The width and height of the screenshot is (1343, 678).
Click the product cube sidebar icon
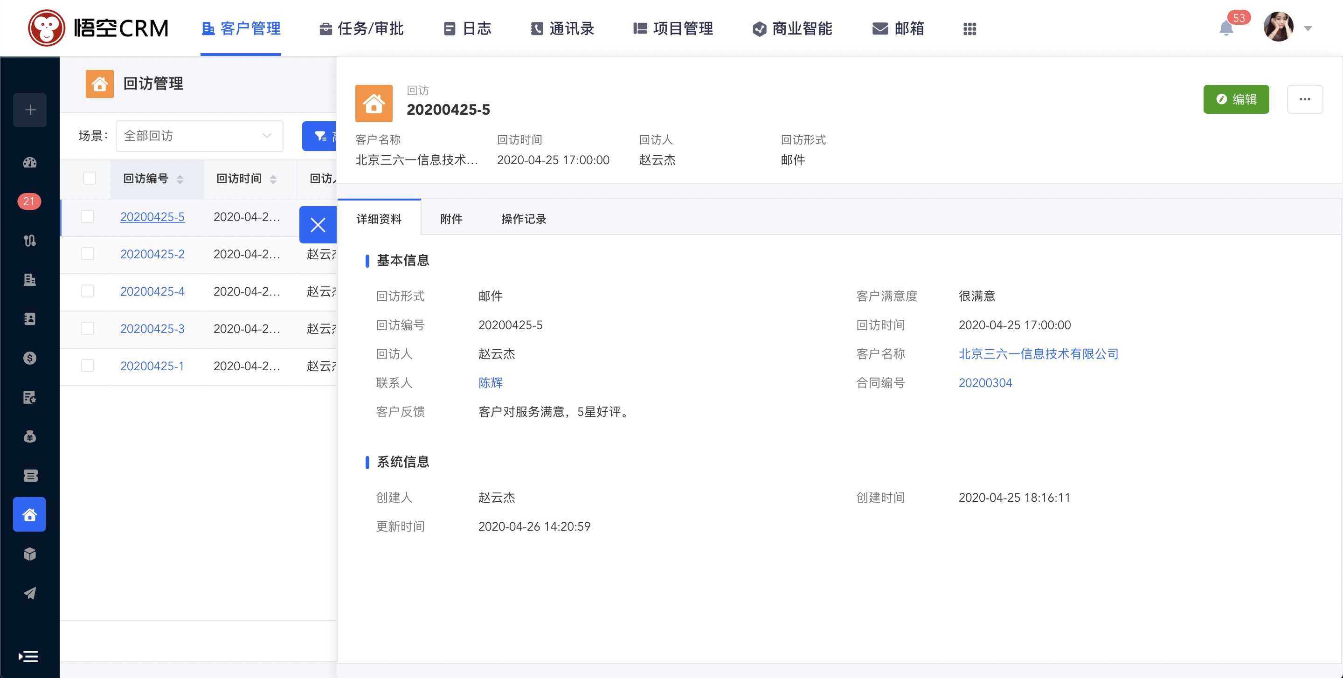pyautogui.click(x=30, y=553)
